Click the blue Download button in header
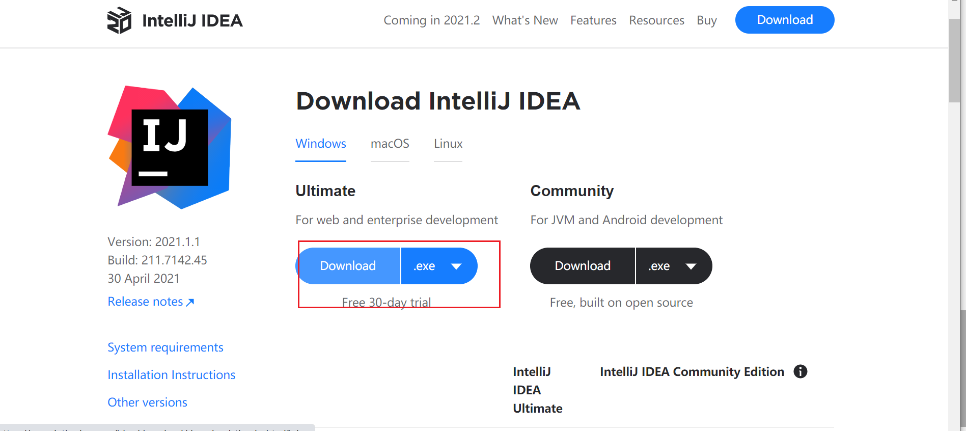966x431 pixels. [x=785, y=20]
